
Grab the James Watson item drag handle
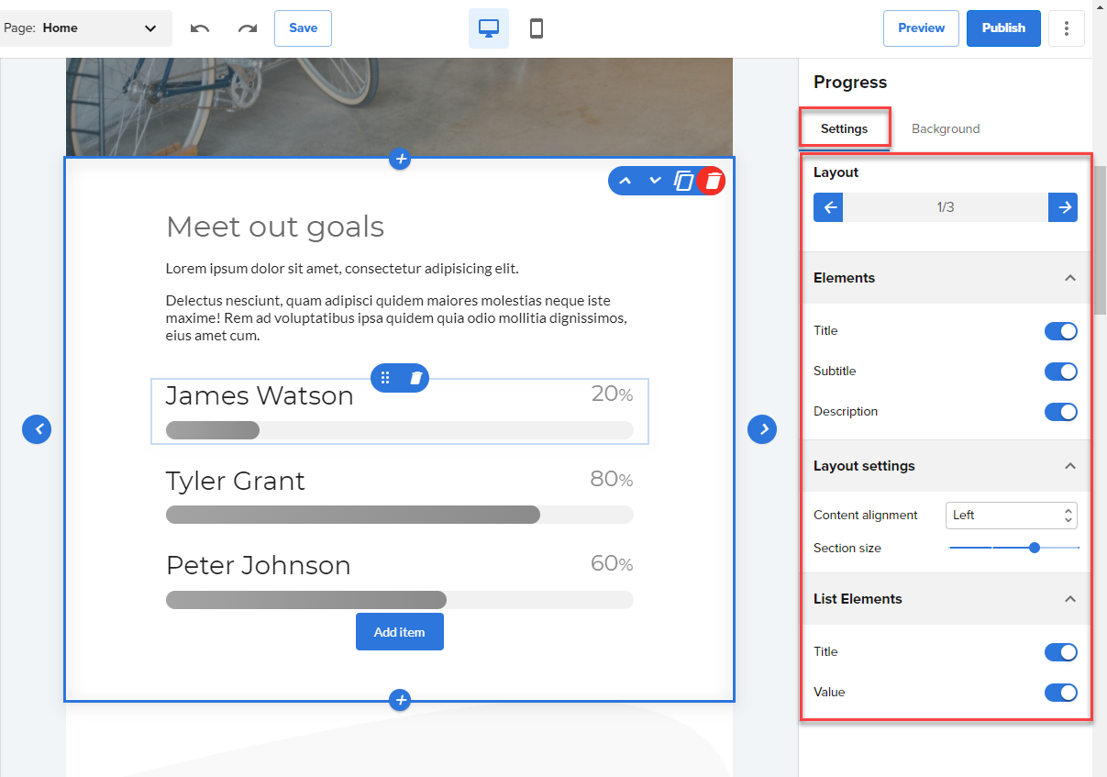pyautogui.click(x=385, y=377)
